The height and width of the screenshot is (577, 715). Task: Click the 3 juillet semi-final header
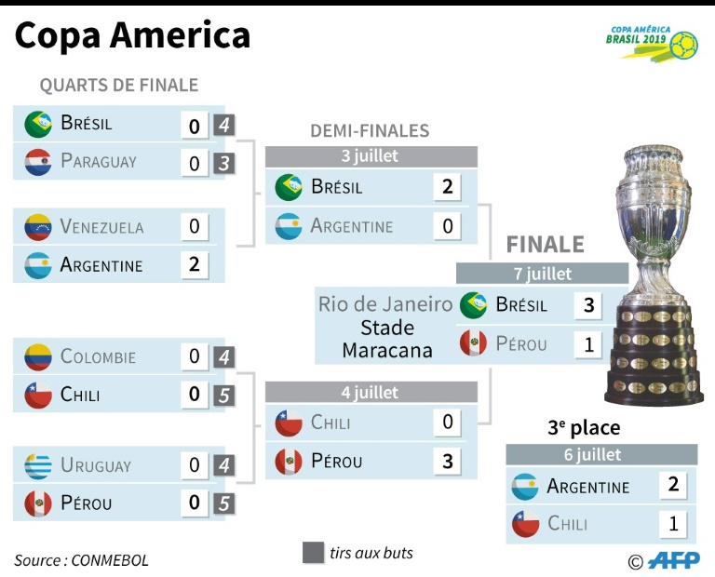point(371,156)
